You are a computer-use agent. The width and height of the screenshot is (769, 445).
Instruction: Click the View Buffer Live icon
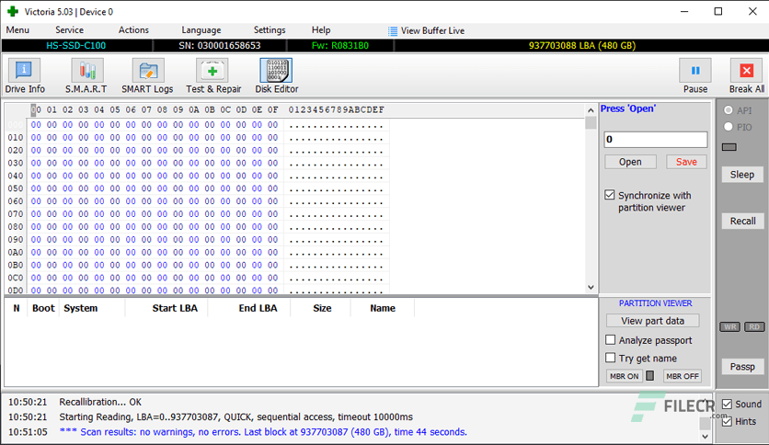click(x=393, y=31)
